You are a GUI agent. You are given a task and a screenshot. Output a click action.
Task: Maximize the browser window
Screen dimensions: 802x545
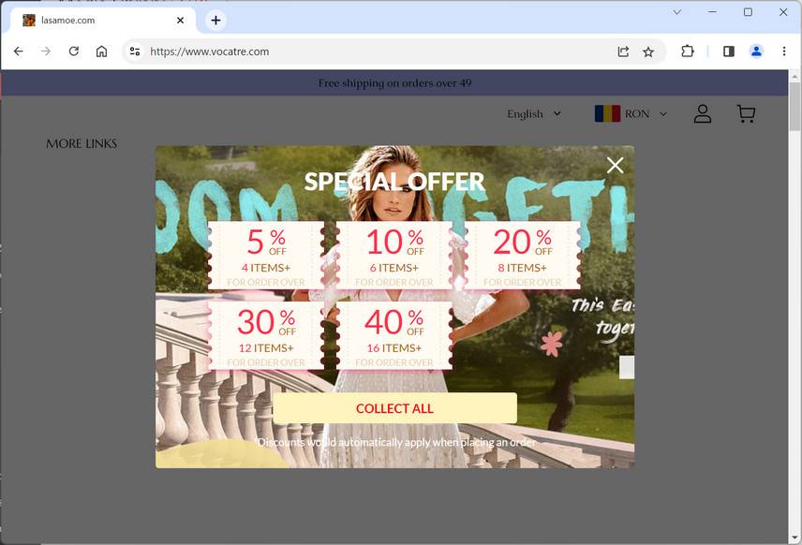tap(748, 12)
